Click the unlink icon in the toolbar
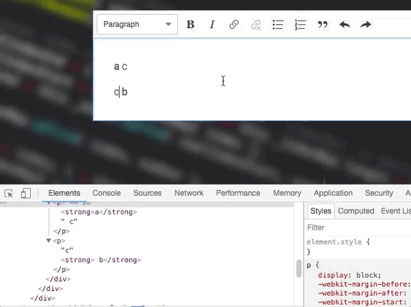This screenshot has height=307, width=411. pos(256,24)
